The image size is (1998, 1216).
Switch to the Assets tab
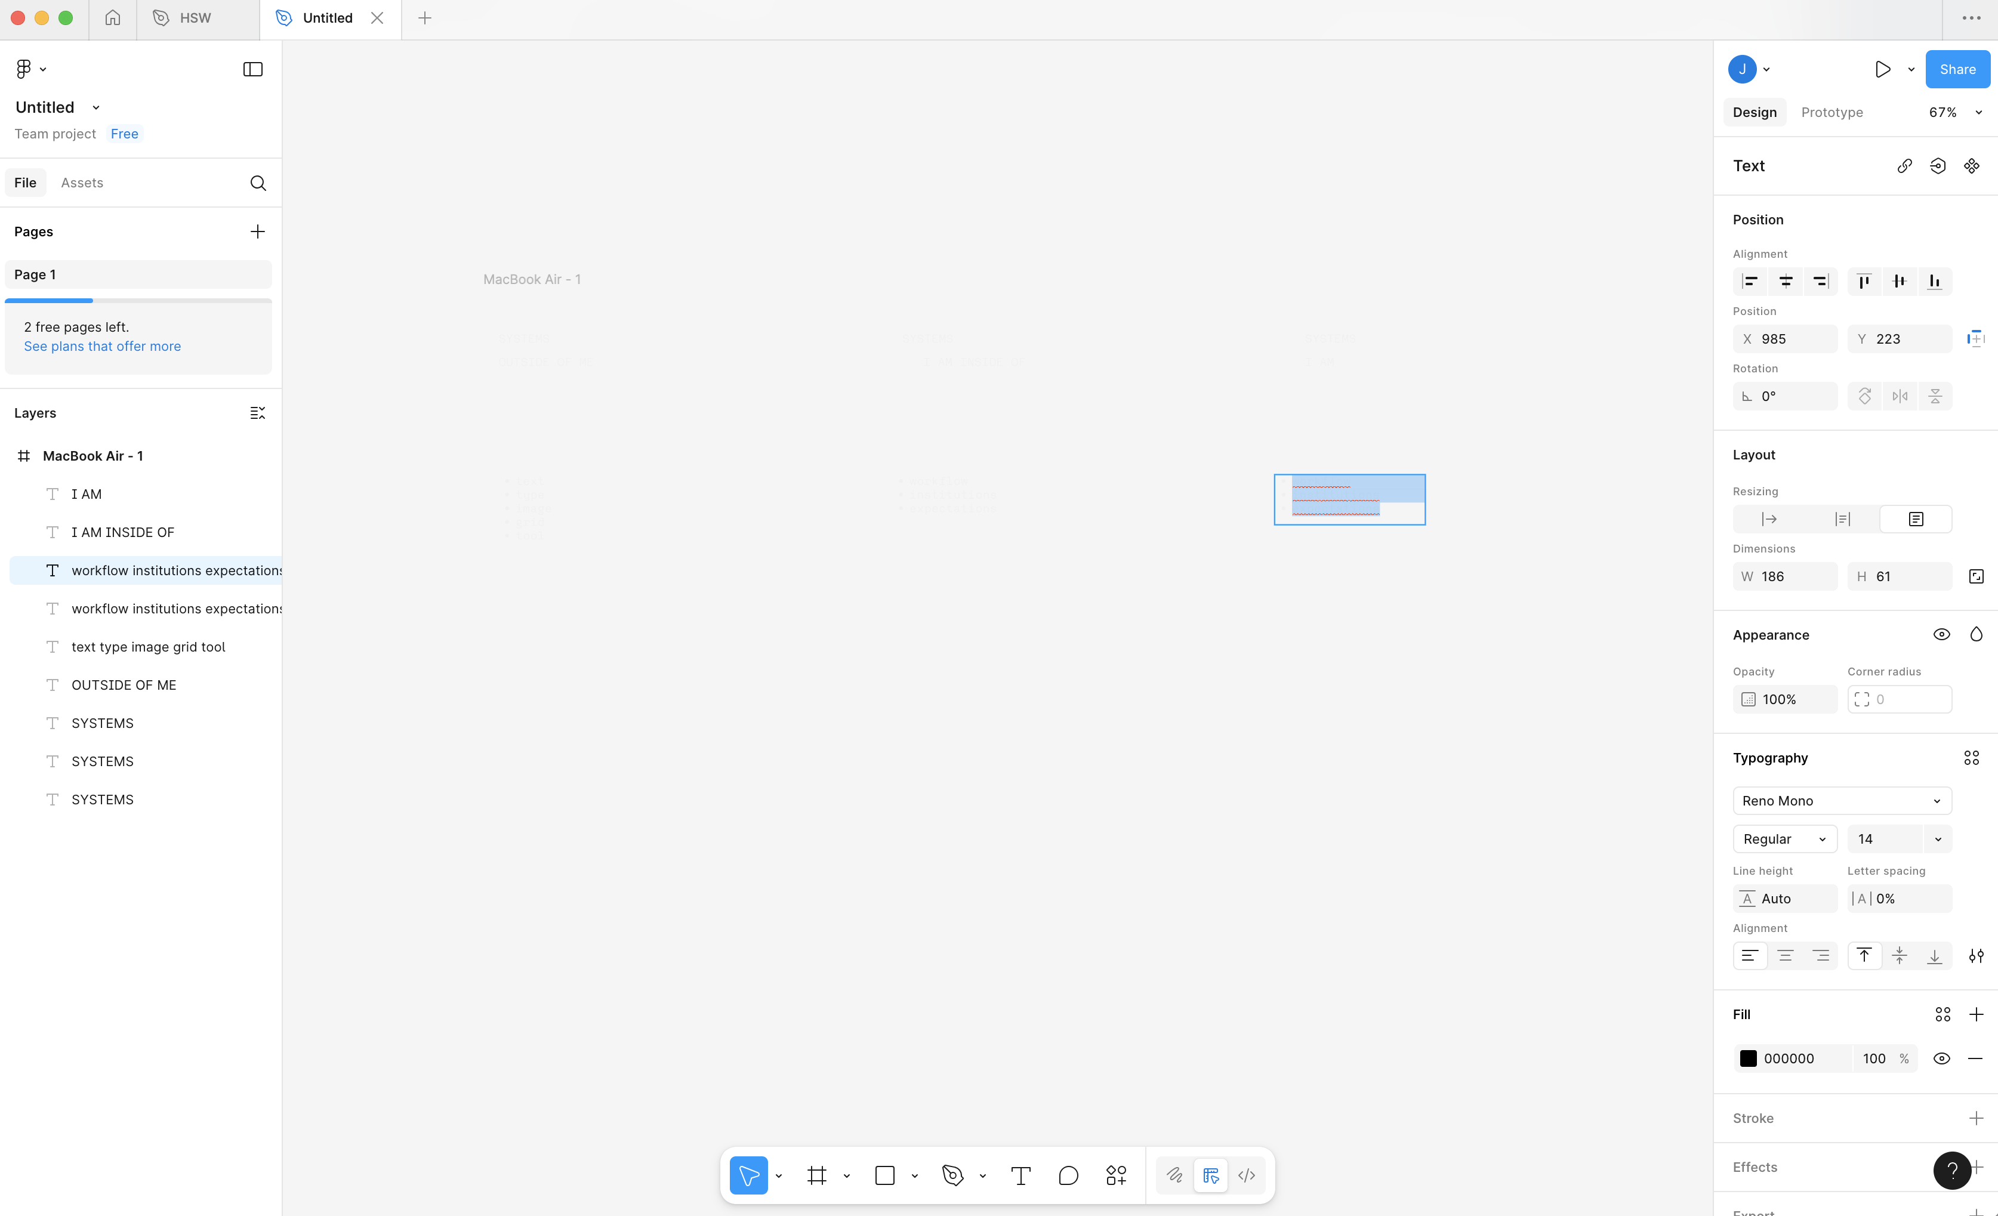tap(82, 183)
